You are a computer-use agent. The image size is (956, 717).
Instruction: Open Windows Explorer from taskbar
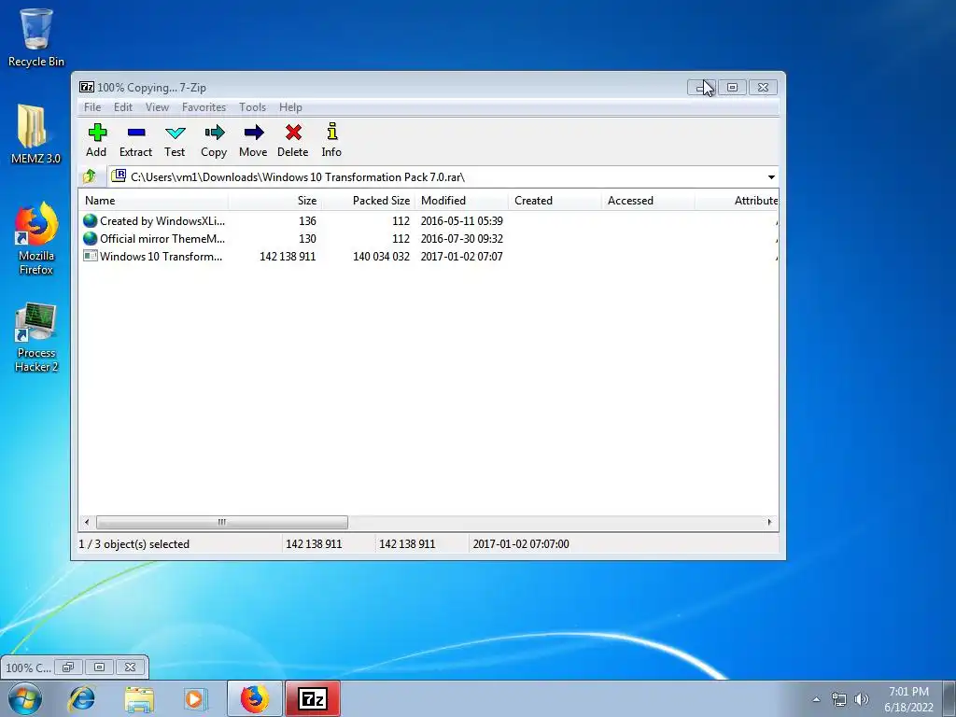point(139,698)
